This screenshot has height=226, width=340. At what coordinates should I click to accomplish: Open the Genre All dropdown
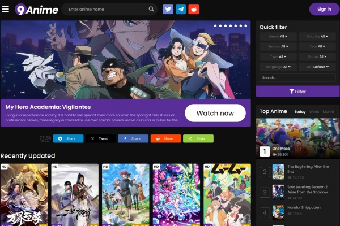click(x=278, y=36)
